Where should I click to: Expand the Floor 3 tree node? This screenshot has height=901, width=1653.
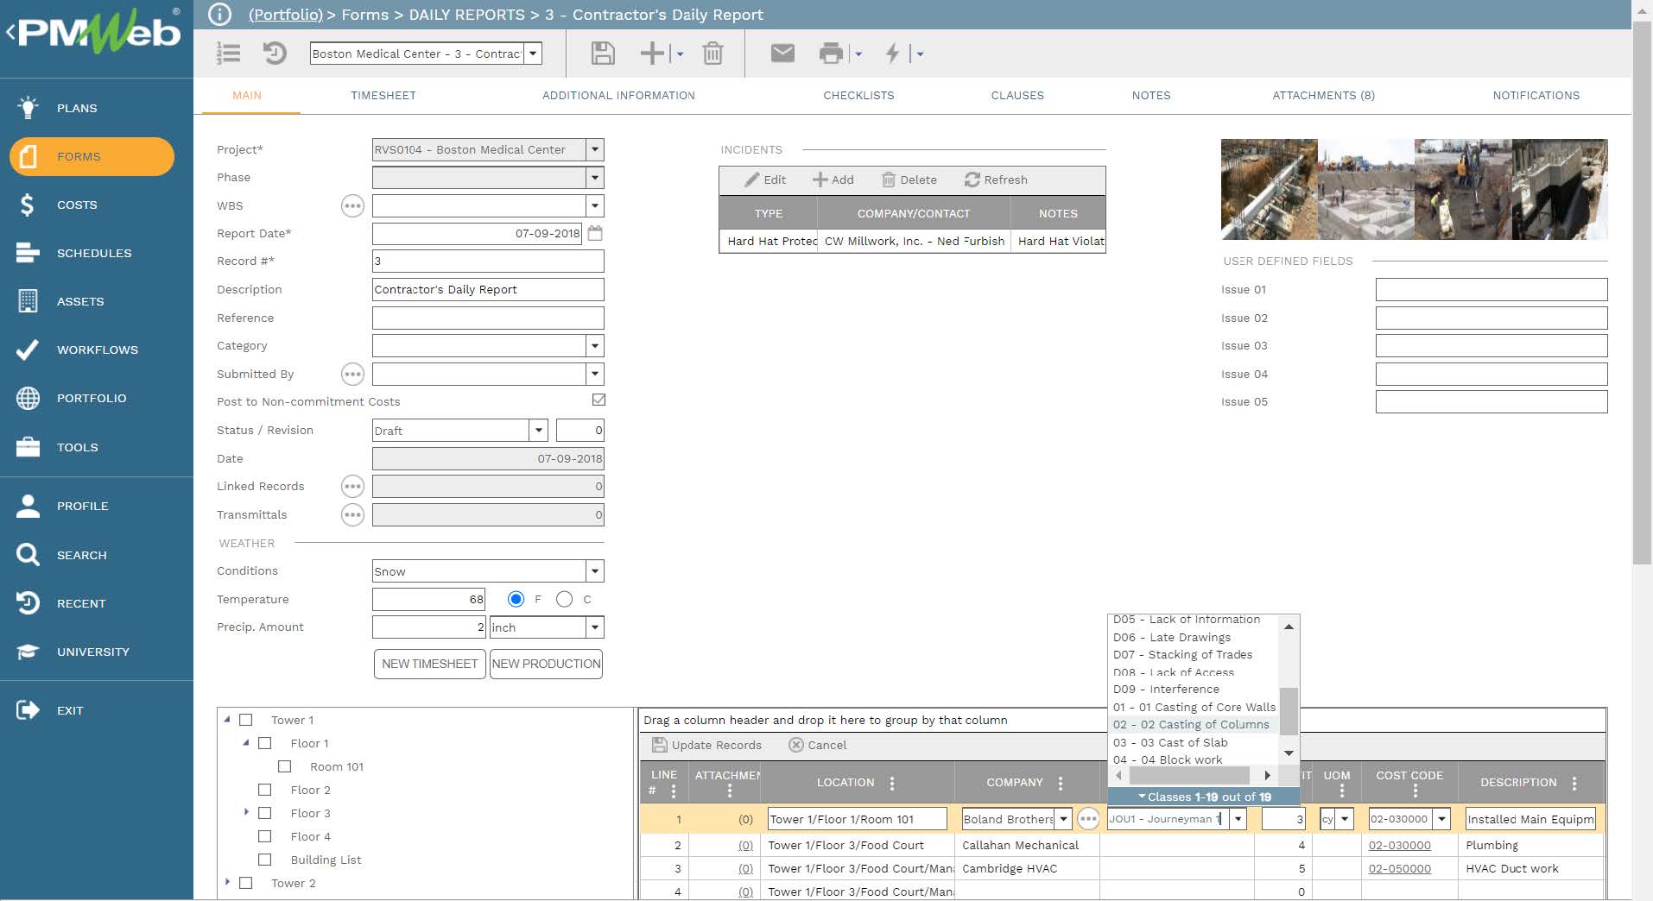tap(246, 812)
